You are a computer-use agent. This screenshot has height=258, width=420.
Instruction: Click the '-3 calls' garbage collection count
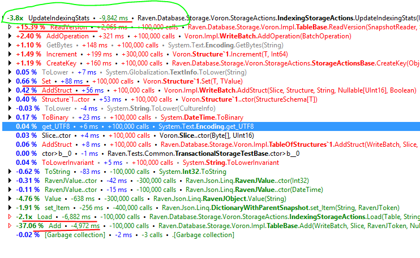tap(152, 235)
